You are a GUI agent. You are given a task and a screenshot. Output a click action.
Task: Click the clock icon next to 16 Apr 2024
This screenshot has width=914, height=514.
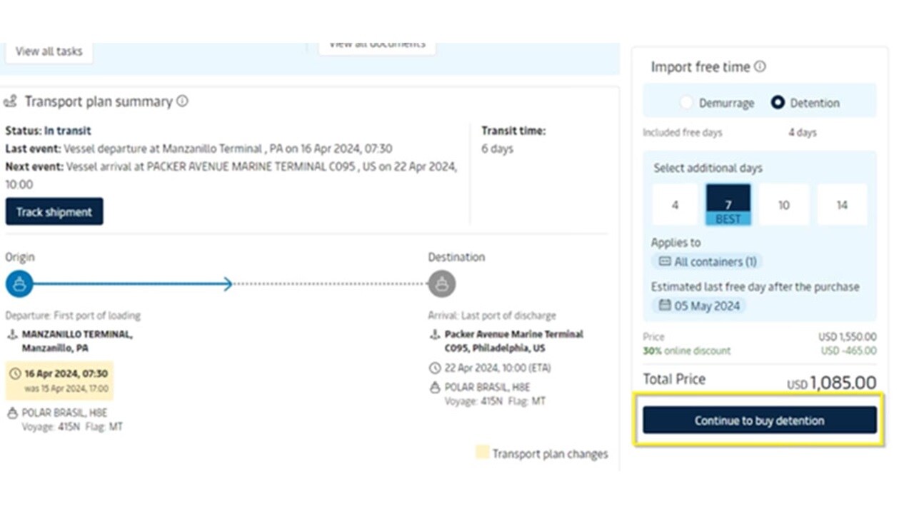coord(14,373)
